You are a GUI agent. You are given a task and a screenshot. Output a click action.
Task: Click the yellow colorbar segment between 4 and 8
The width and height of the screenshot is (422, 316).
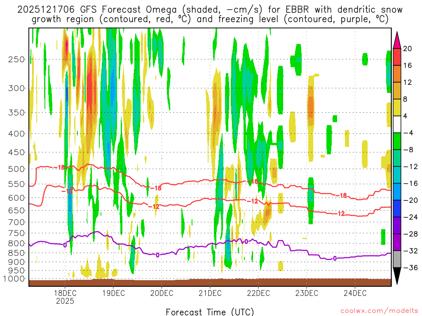[397, 107]
